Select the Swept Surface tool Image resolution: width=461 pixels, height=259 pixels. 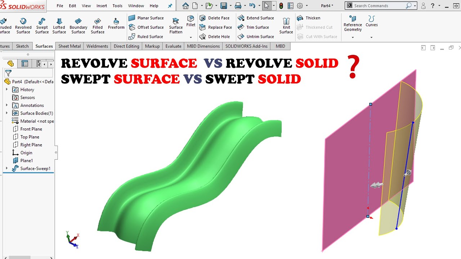(x=42, y=26)
